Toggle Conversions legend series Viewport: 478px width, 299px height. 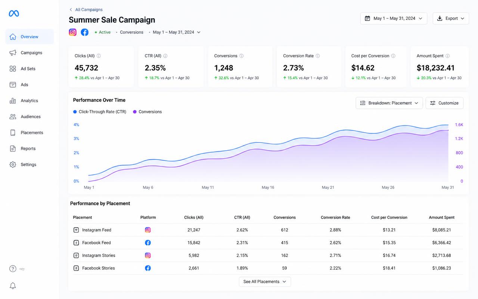click(x=148, y=112)
